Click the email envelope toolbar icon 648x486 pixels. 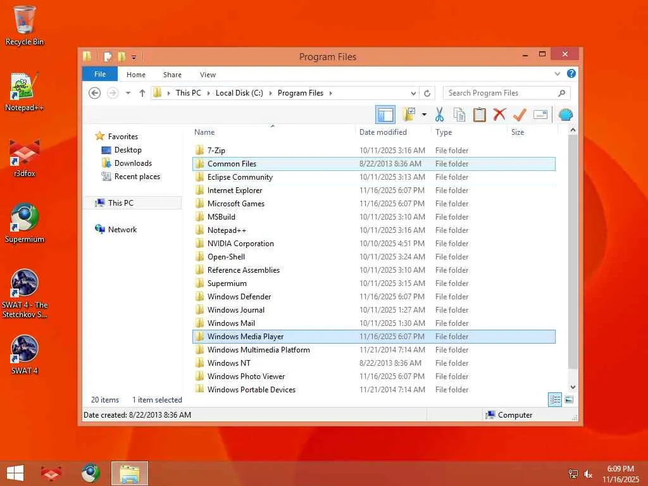pyautogui.click(x=540, y=115)
